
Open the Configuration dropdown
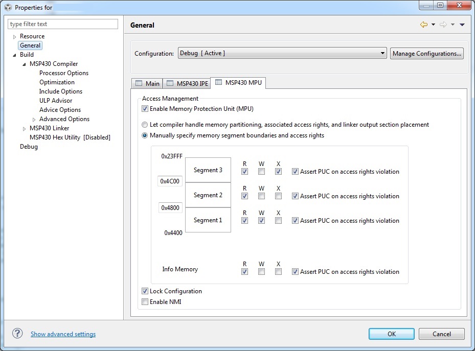(282, 53)
